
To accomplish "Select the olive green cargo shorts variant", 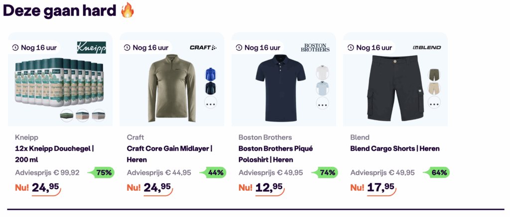I will point(434,74).
